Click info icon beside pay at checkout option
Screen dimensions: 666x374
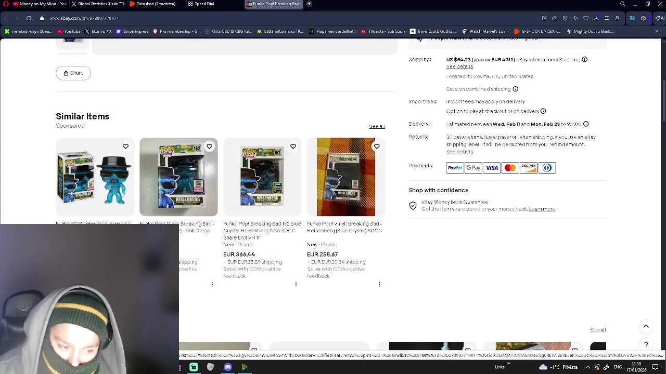point(543,111)
